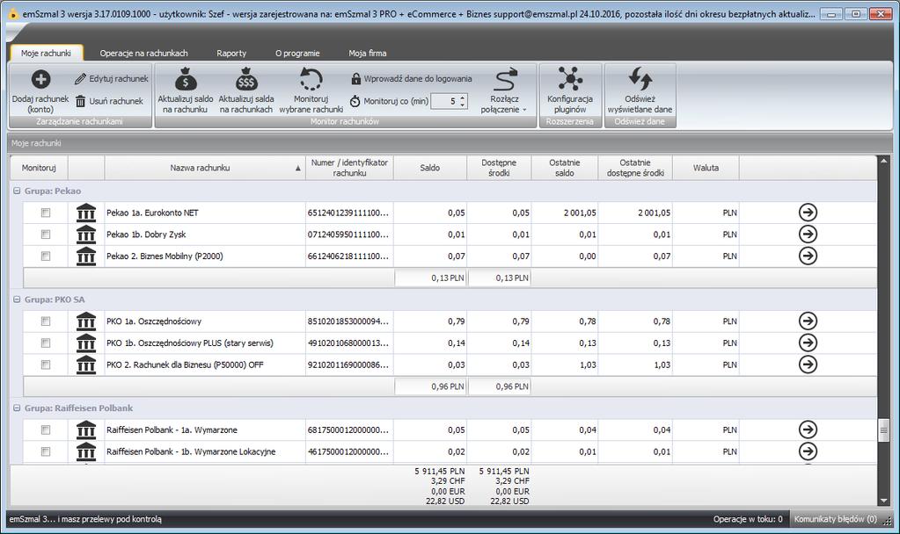Screen dimensions: 900x534
Task: Open the O programie tab
Action: tap(297, 54)
